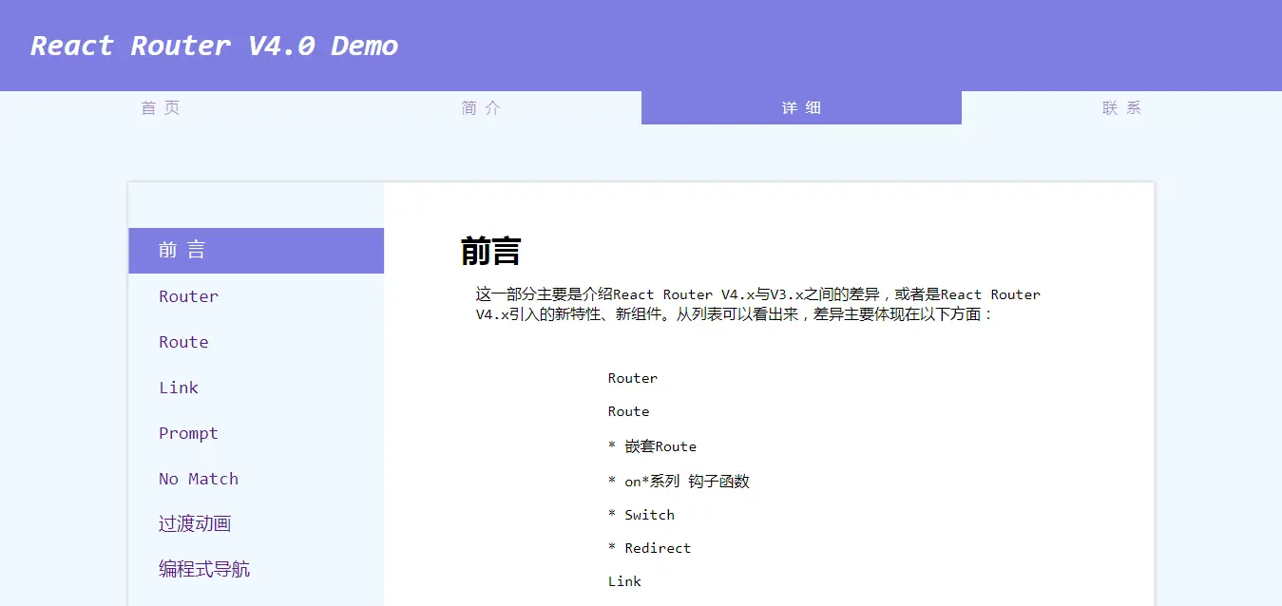1282x606 pixels.
Task: Click the Route entry in the content list
Action: tap(629, 411)
